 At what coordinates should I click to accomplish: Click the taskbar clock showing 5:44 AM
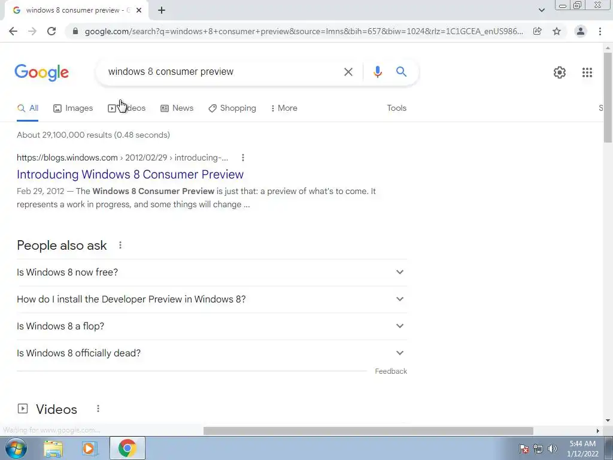[x=582, y=449]
